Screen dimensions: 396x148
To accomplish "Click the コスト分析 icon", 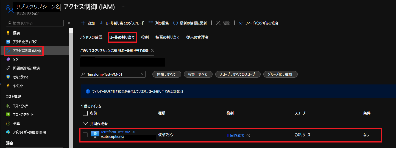I will [x=8, y=106].
